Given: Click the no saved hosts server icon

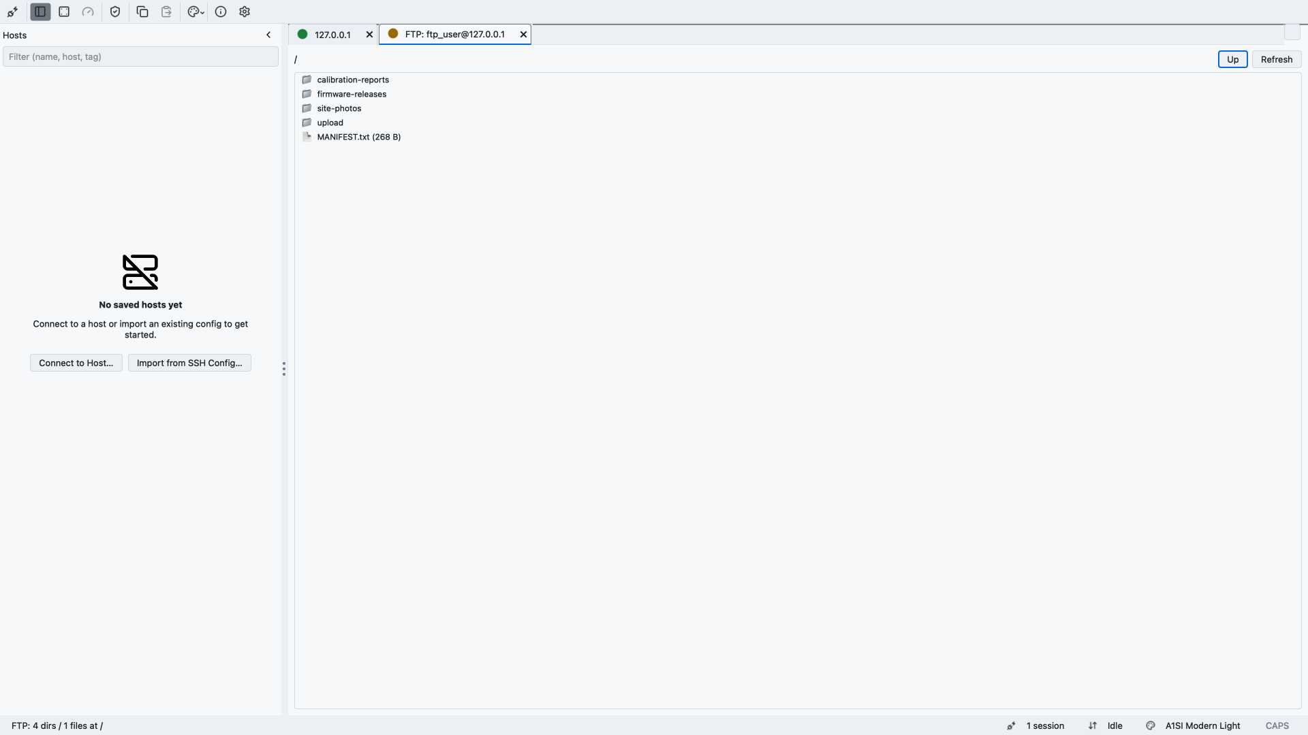Looking at the screenshot, I should click(140, 272).
